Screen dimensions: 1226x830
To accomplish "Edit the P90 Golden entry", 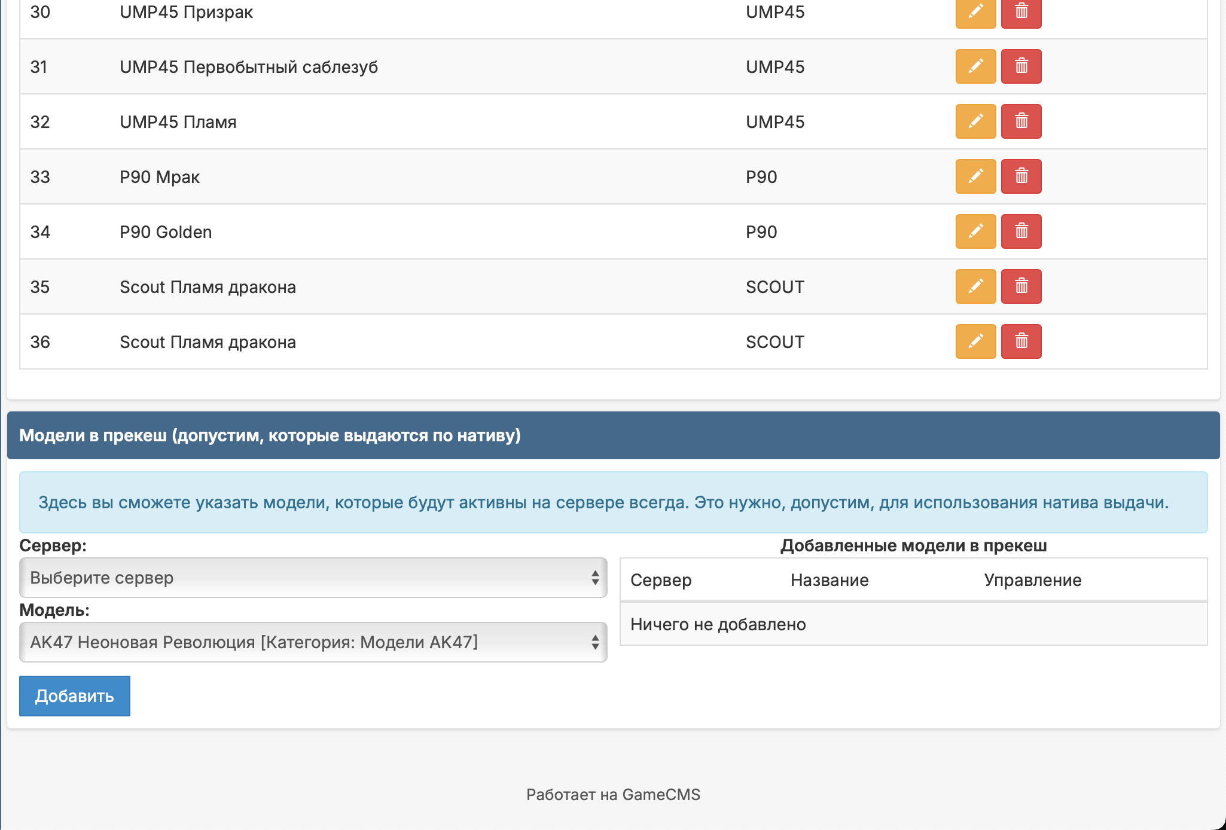I will coord(975,231).
